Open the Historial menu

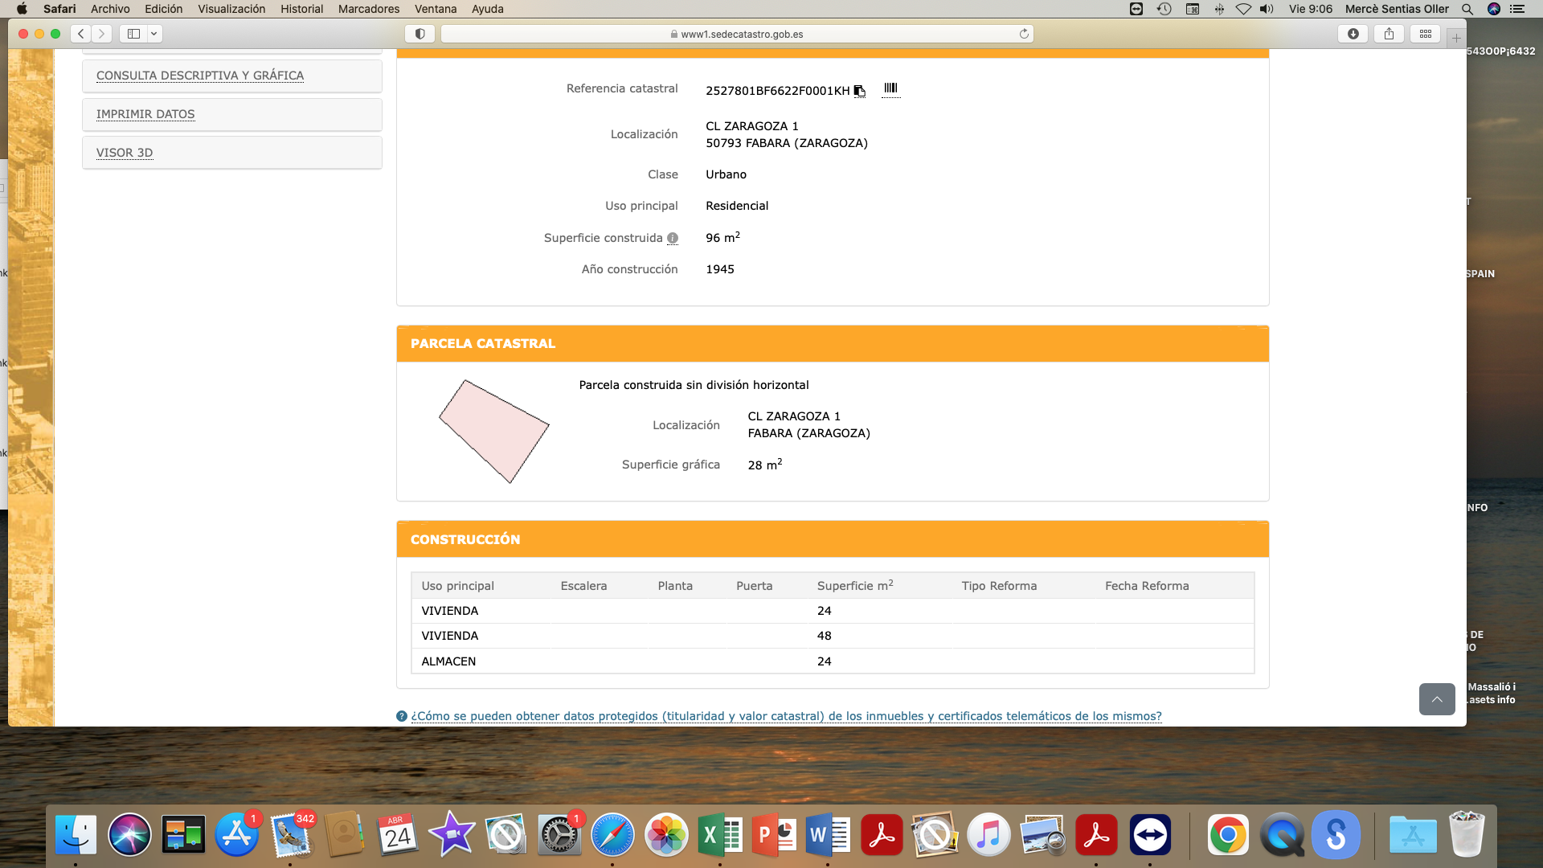click(301, 9)
